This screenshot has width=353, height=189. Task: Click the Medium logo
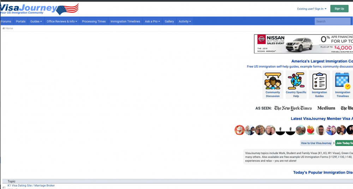[326, 108]
